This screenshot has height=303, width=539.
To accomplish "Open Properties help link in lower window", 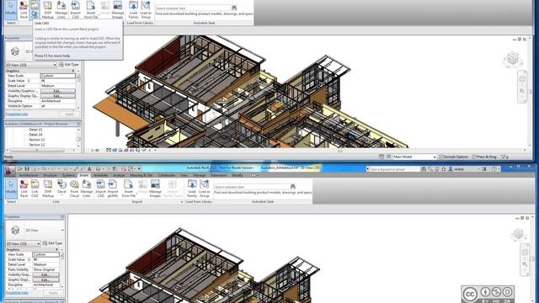I will (17, 293).
